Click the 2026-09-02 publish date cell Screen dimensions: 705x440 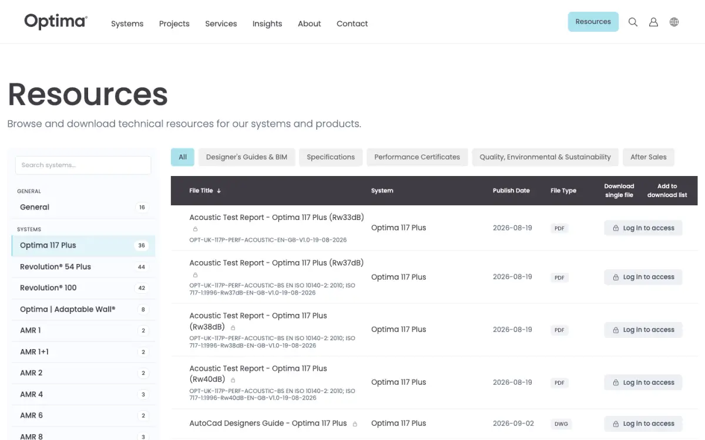[512, 424]
